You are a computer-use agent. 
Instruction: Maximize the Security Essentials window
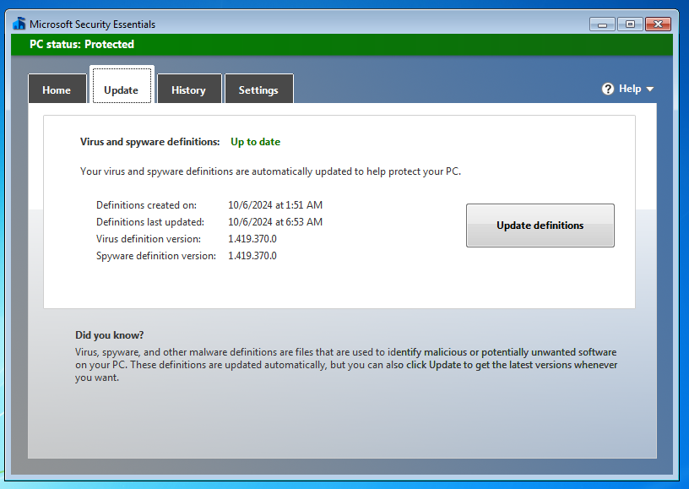tap(629, 24)
